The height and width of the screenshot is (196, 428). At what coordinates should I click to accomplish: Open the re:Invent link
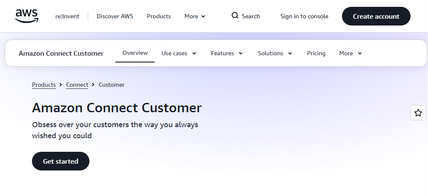point(67,16)
